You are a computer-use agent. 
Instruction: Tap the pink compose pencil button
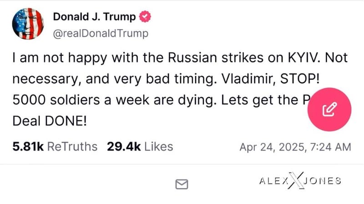(x=329, y=109)
